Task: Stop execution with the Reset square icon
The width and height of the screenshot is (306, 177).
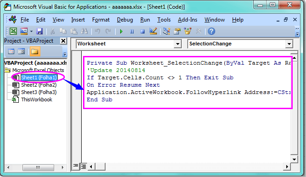Action: pyautogui.click(x=143, y=32)
